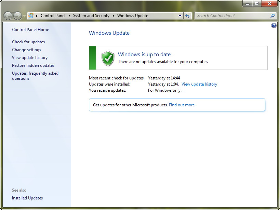Click Find out more link
The width and height of the screenshot is (280, 210).
pos(182,105)
